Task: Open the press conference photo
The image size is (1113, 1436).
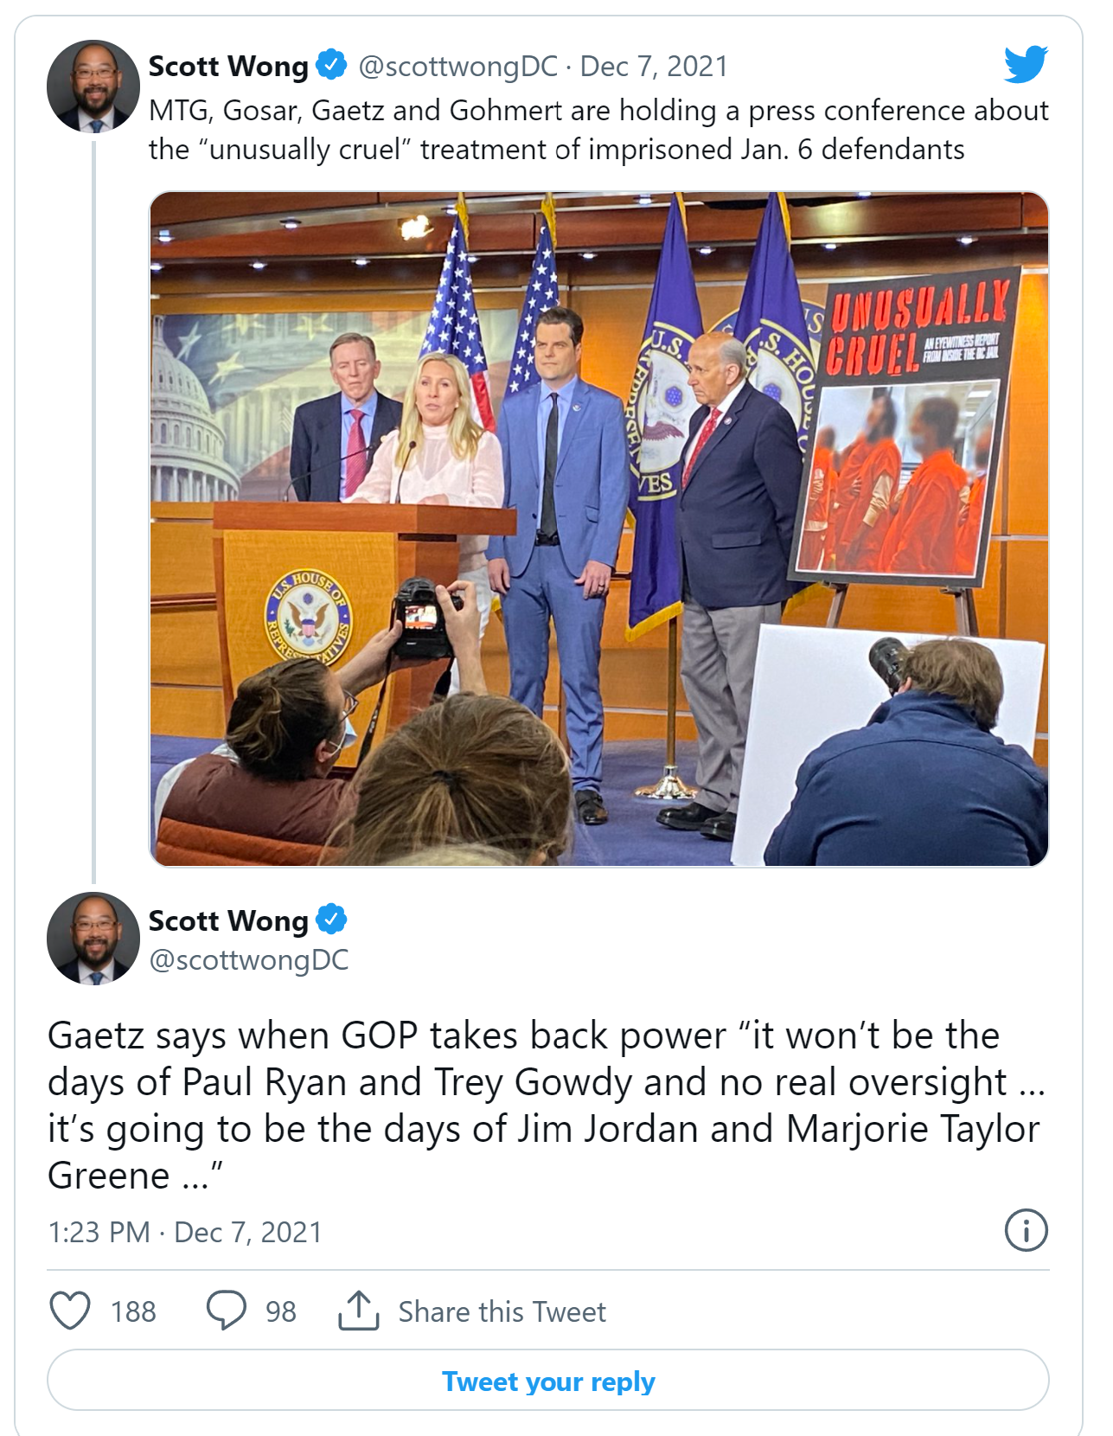Action: (599, 529)
